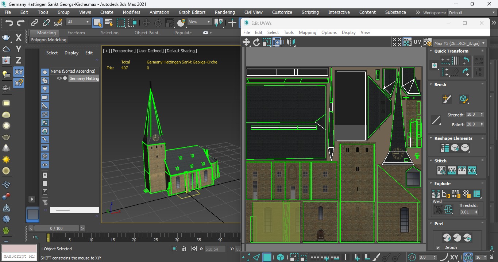Viewport: 498px width, 262px height.
Task: Click Mirror Horizontal icon in Edit UVWs
Action: click(x=291, y=42)
